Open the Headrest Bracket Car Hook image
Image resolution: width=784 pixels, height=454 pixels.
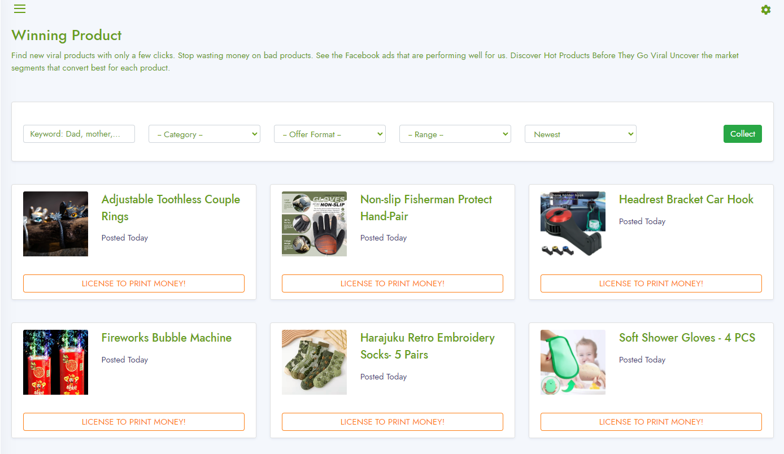pyautogui.click(x=573, y=224)
